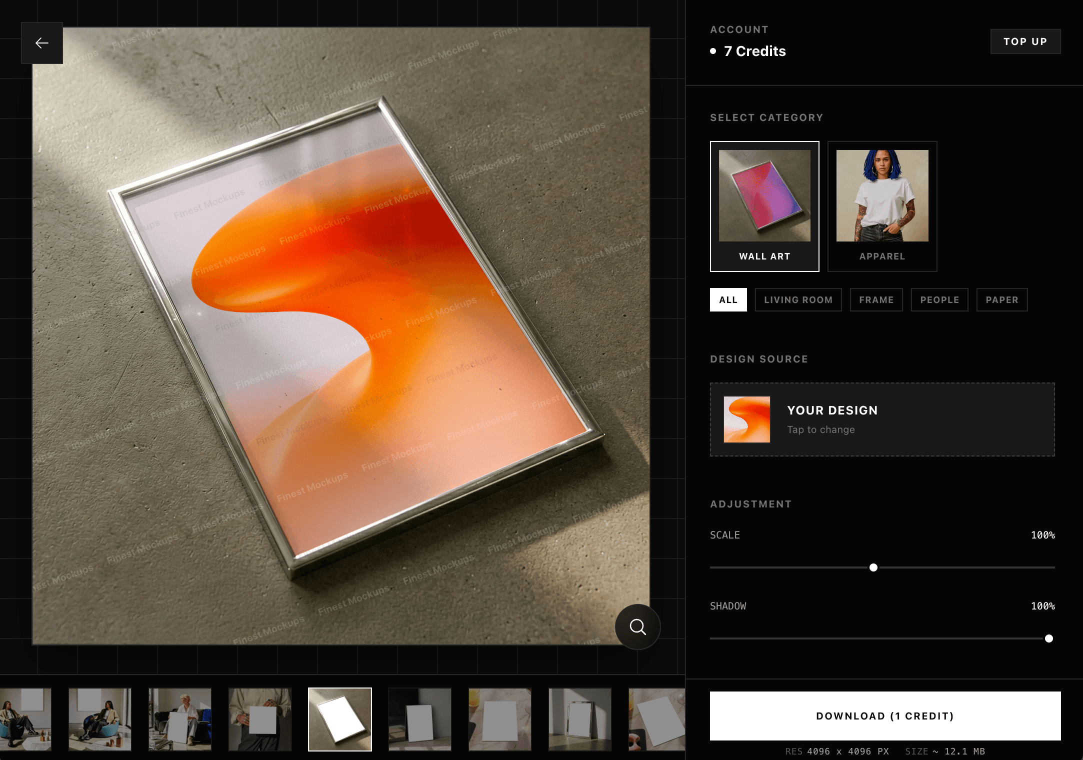Select the mockup of woman sitting on beanbag

[x=99, y=720]
